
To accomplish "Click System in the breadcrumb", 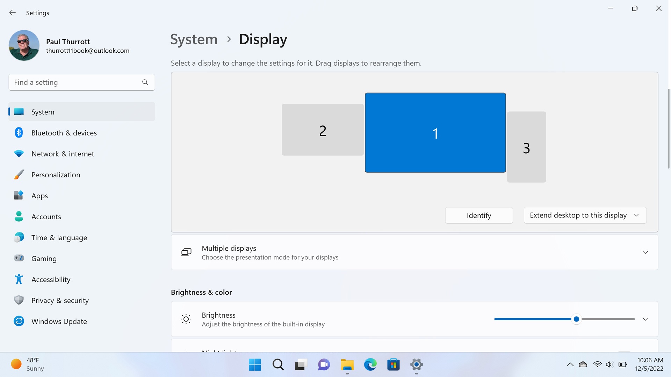I will tap(194, 39).
